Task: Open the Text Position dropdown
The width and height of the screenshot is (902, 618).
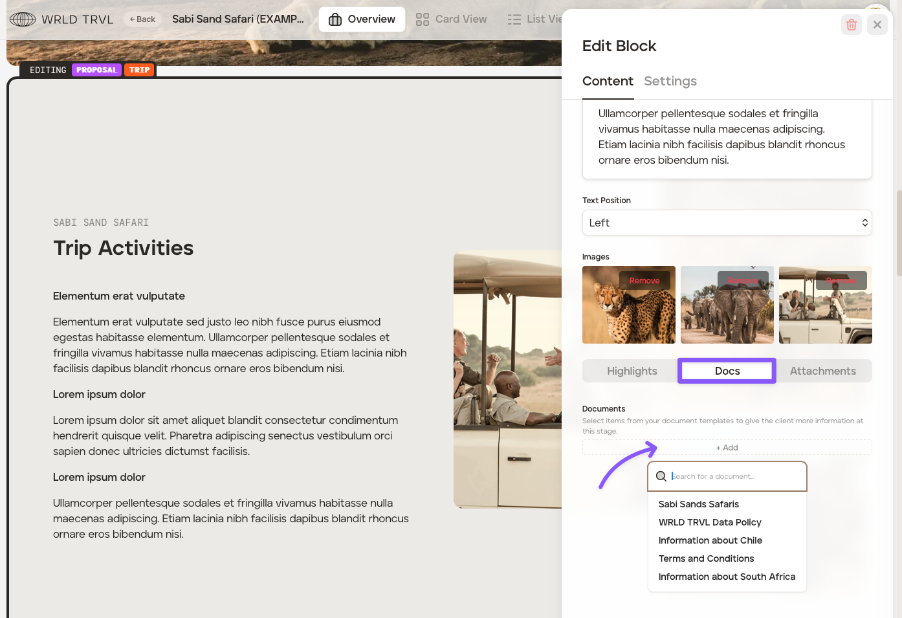Action: click(x=727, y=223)
